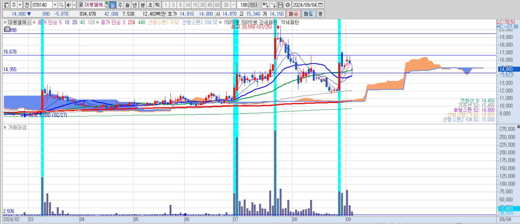520x224 pixels.
Task: Switch to second 초 chart
Action: coord(150,5)
